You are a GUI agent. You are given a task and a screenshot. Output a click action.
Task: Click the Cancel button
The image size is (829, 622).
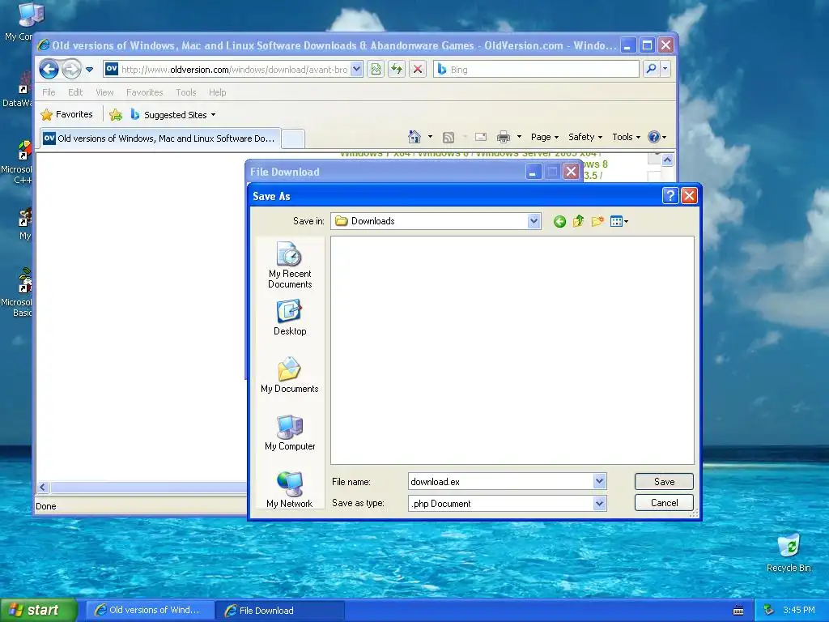pyautogui.click(x=664, y=503)
